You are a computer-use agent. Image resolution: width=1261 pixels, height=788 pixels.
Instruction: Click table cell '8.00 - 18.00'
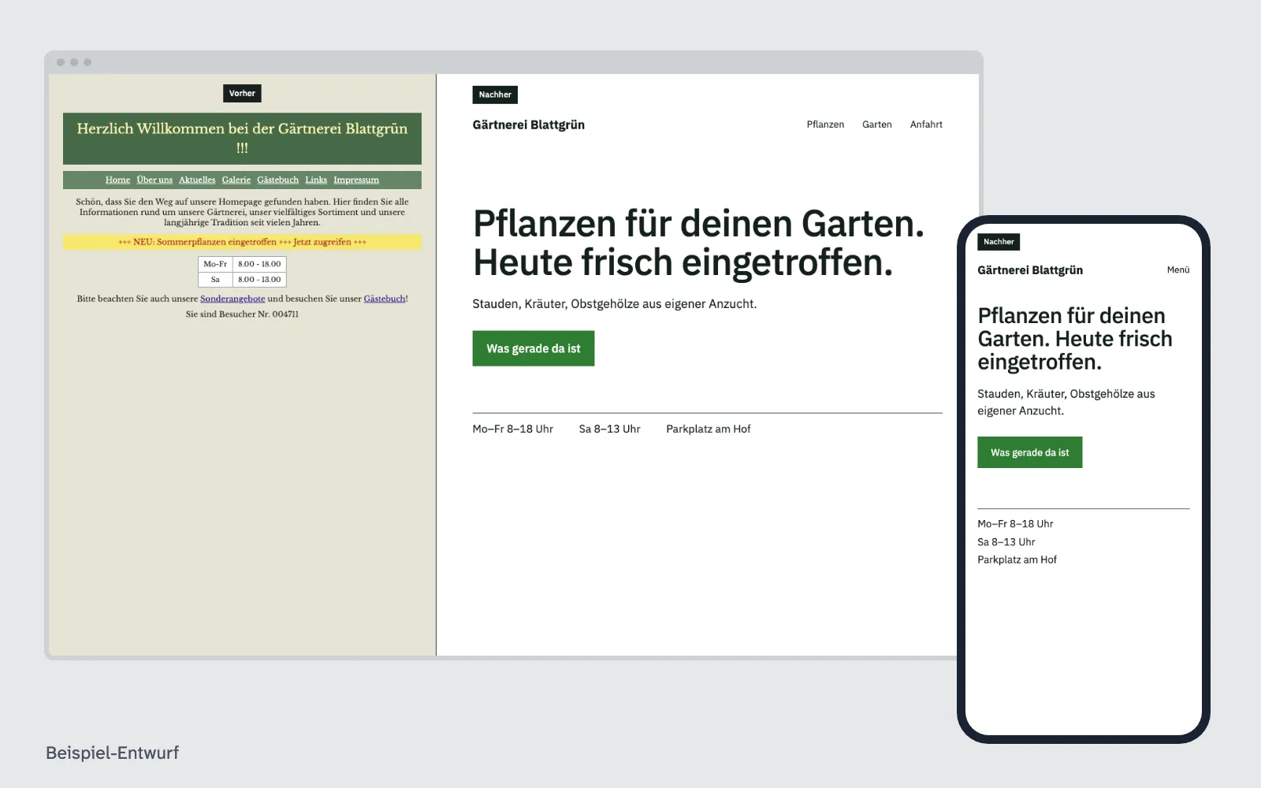[259, 264]
